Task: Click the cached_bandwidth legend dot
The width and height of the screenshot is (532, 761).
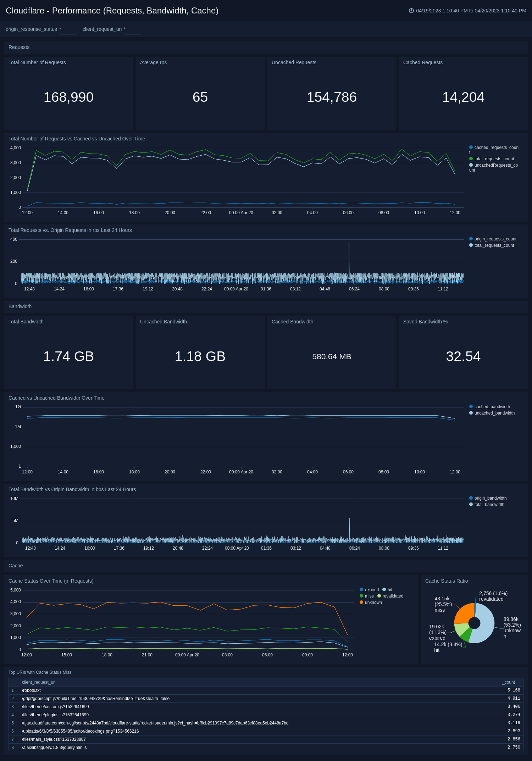Action: click(471, 407)
